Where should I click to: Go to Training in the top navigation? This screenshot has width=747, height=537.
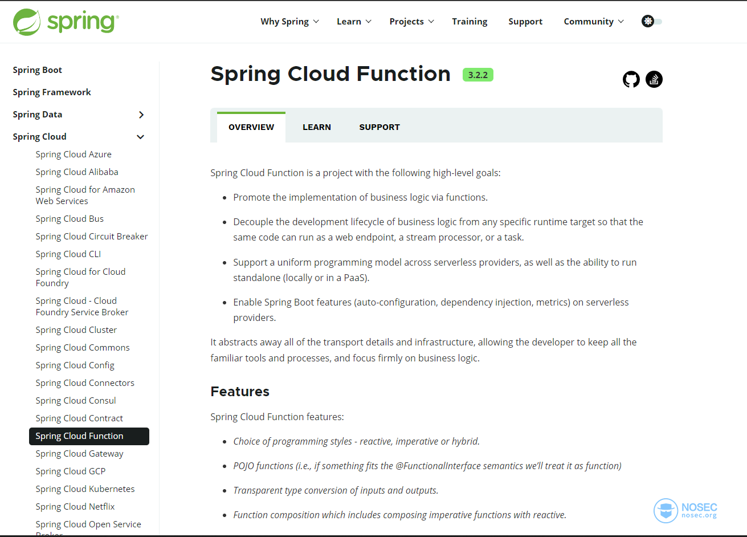pos(470,22)
